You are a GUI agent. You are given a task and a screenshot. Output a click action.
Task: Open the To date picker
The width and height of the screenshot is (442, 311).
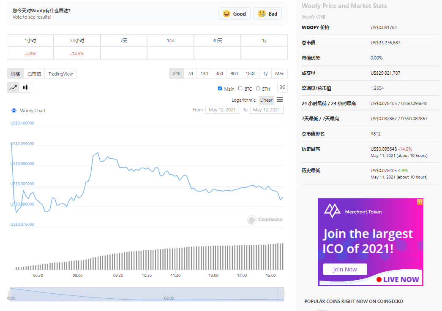(x=267, y=109)
